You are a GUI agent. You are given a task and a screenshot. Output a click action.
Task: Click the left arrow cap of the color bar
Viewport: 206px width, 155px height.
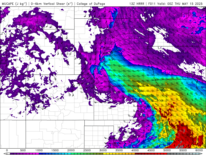pyautogui.click(x=5, y=154)
